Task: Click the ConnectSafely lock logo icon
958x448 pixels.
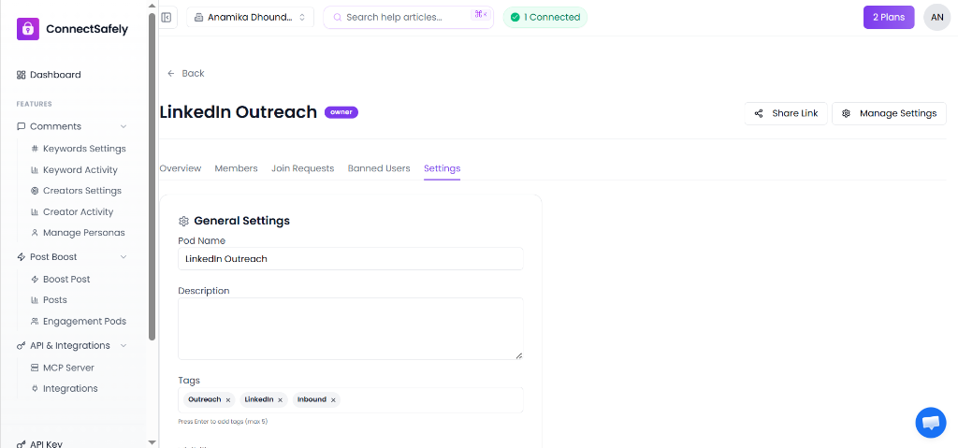Action: tap(27, 29)
